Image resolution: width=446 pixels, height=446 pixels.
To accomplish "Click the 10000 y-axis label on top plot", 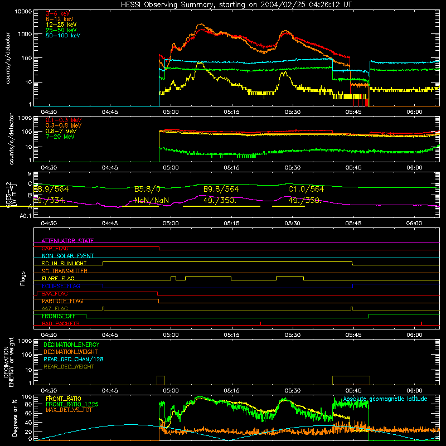I will (x=23, y=12).
